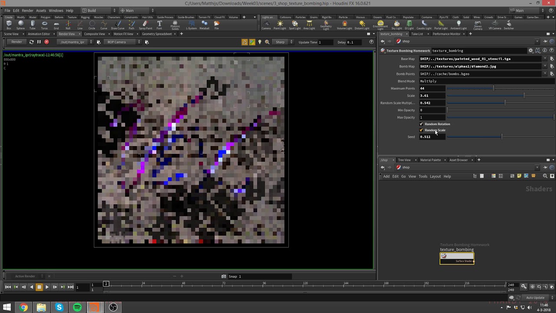Open the Bomb Map dropdown arrow
The height and width of the screenshot is (313, 556).
pyautogui.click(x=545, y=66)
